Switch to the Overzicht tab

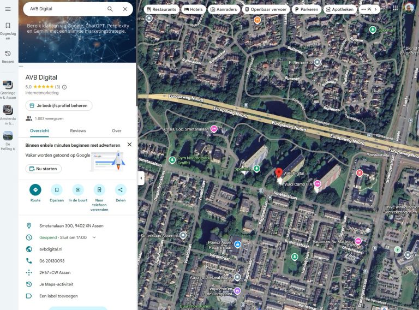(39, 130)
